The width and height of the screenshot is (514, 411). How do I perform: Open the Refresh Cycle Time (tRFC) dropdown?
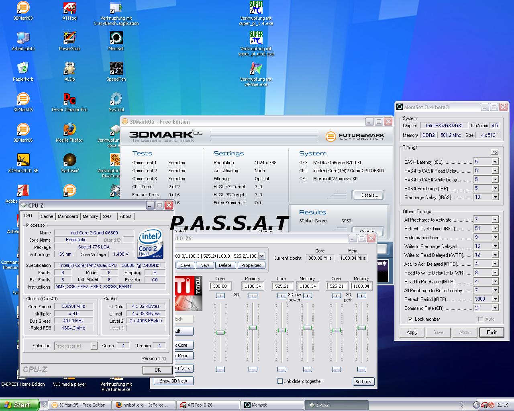point(495,228)
